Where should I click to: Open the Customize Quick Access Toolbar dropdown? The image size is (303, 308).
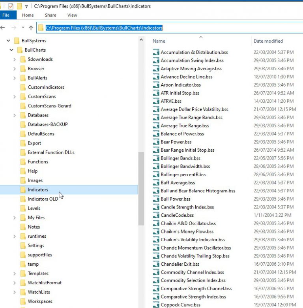[x=26, y=6]
